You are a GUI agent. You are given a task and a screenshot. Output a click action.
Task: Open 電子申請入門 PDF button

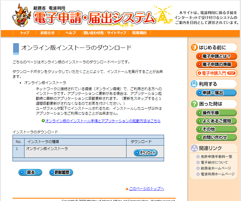(x=217, y=73)
